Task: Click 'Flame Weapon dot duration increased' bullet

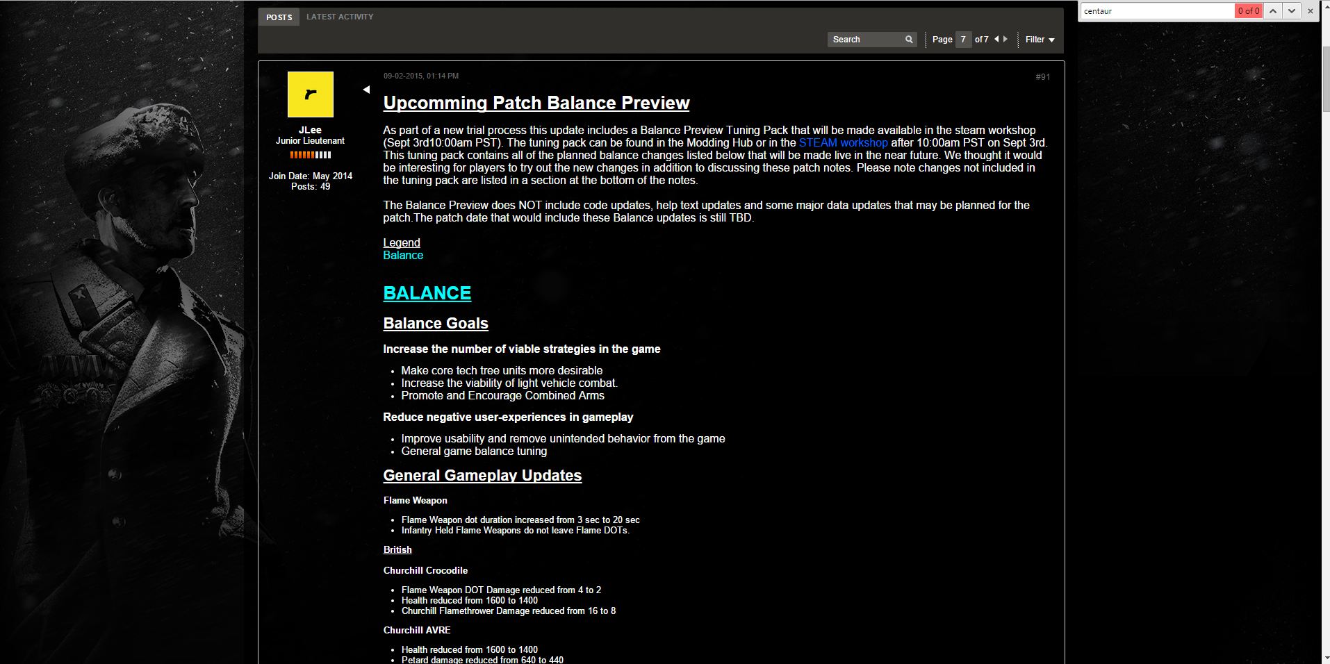Action: [x=520, y=520]
